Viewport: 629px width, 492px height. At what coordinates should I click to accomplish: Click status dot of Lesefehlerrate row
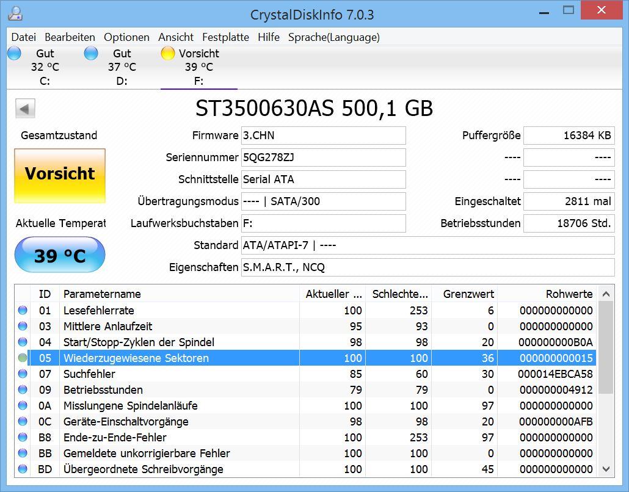(23, 310)
